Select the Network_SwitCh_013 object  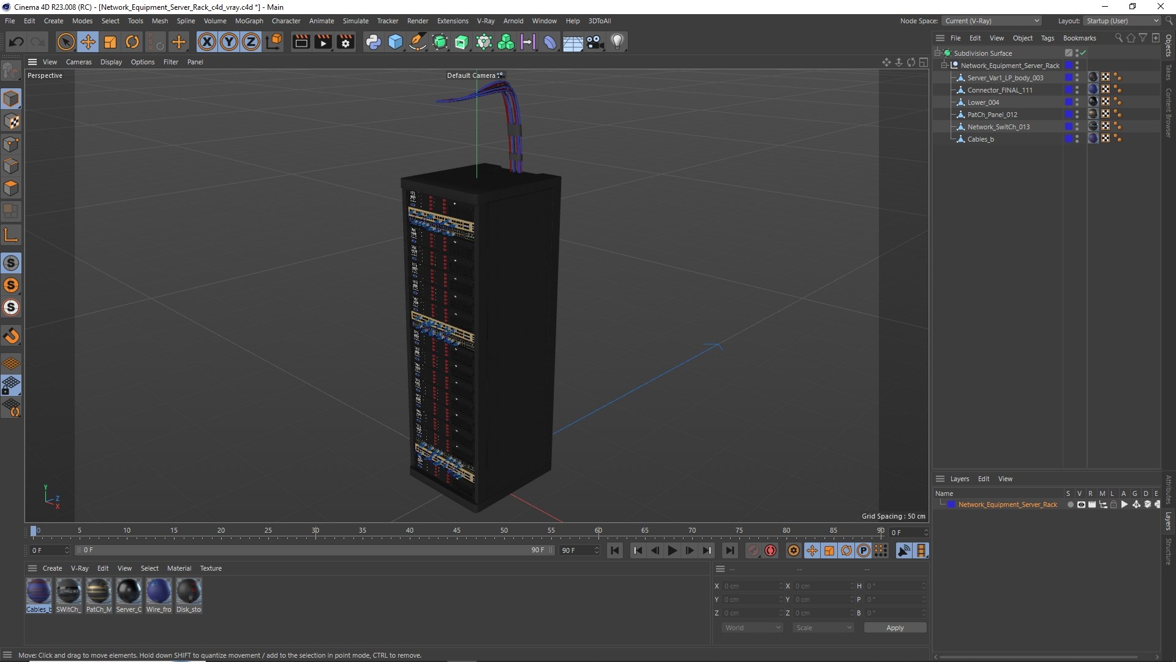pos(998,127)
